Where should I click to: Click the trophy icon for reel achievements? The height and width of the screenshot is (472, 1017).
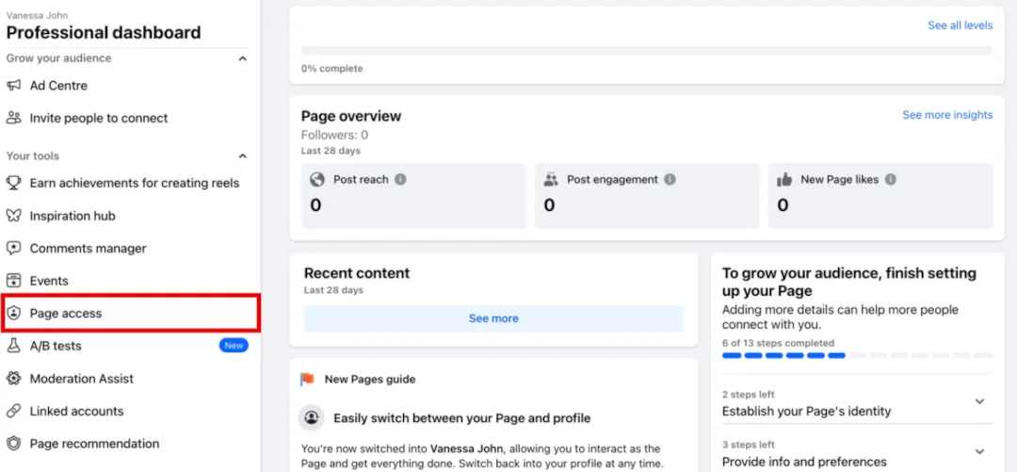13,183
